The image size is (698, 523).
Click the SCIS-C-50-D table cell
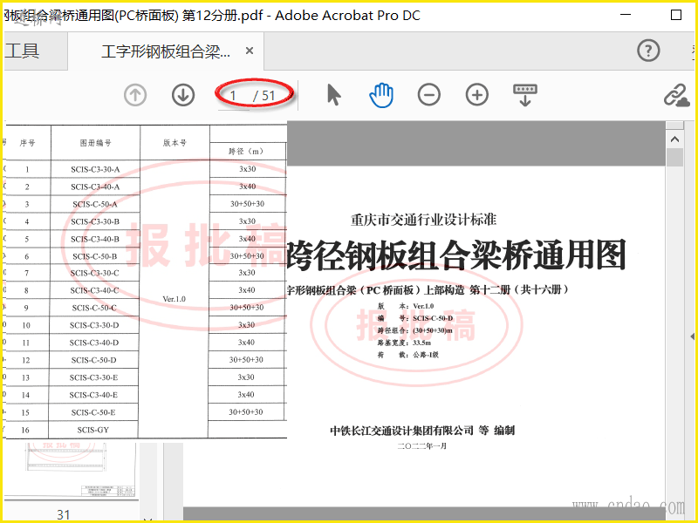click(x=93, y=360)
